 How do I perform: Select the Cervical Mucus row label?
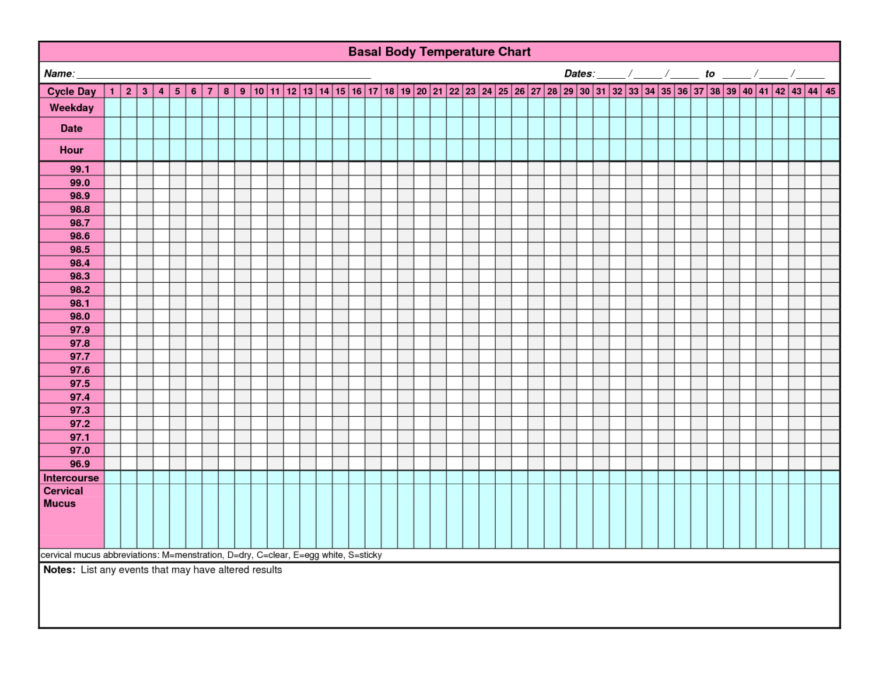63,497
